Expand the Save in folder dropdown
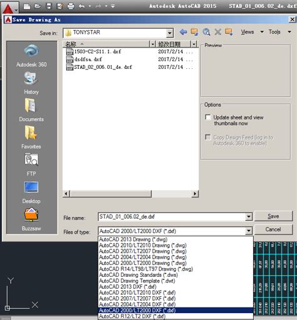297x320 pixels. click(x=170, y=33)
